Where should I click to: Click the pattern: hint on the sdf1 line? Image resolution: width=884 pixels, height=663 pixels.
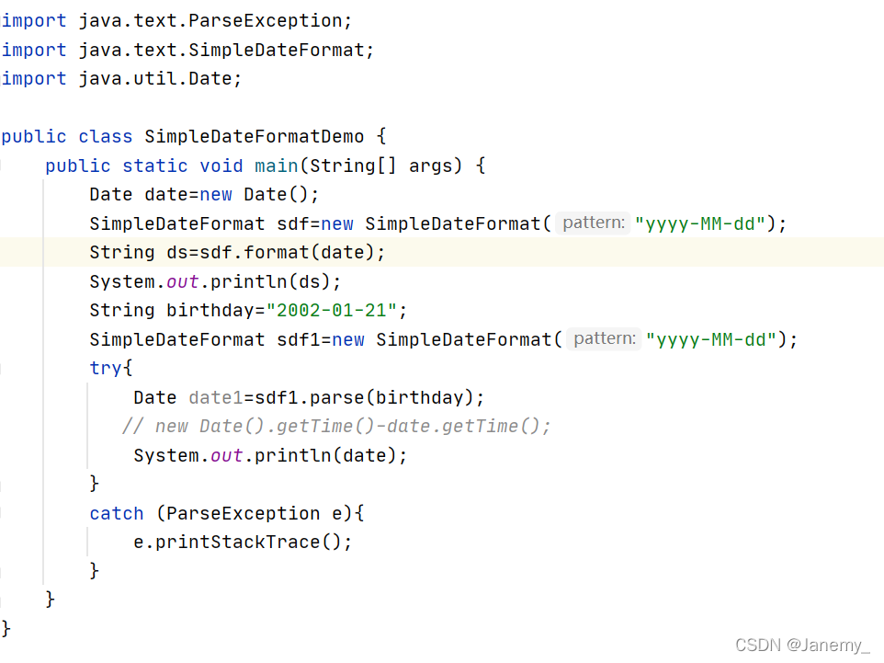604,338
